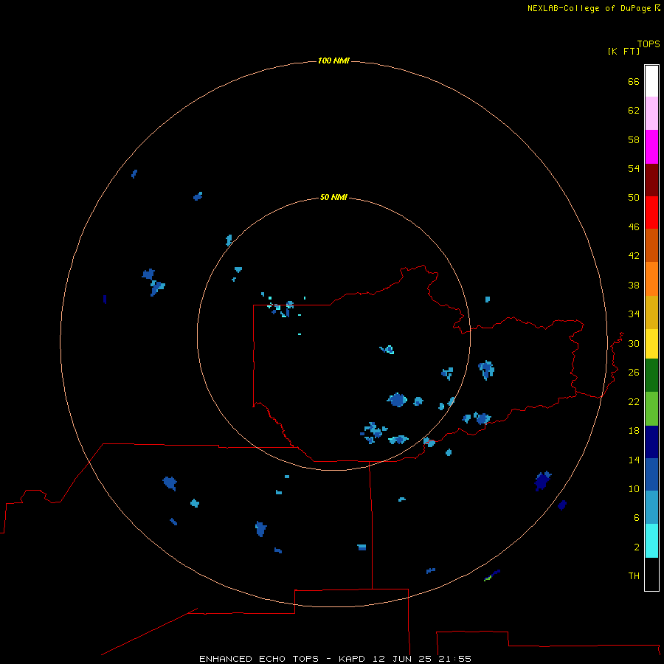Click the ENHANCED ECHO TOPS product title
Viewport: 664px width, 664px height.
point(259,659)
